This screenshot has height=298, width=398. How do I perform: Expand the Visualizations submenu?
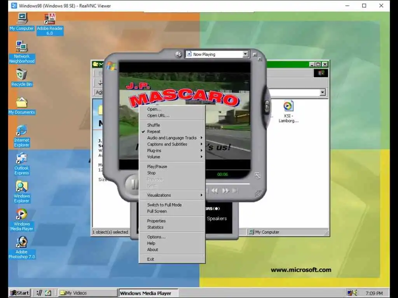172,195
